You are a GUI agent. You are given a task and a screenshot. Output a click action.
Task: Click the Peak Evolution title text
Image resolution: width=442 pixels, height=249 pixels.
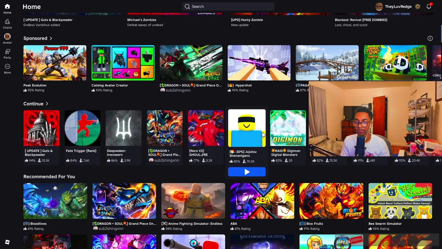[35, 85]
